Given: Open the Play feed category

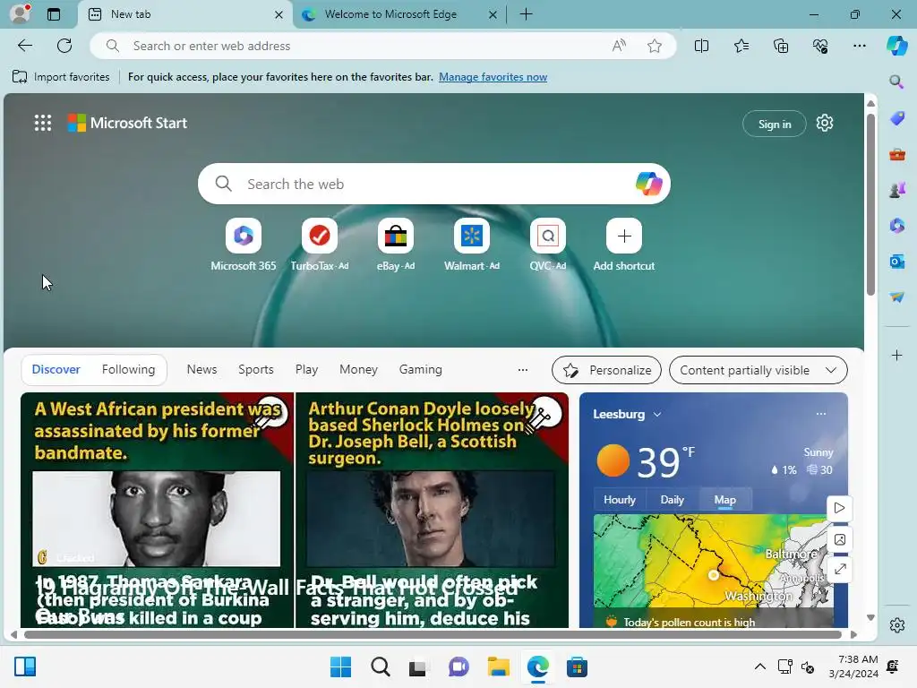Looking at the screenshot, I should click(306, 370).
